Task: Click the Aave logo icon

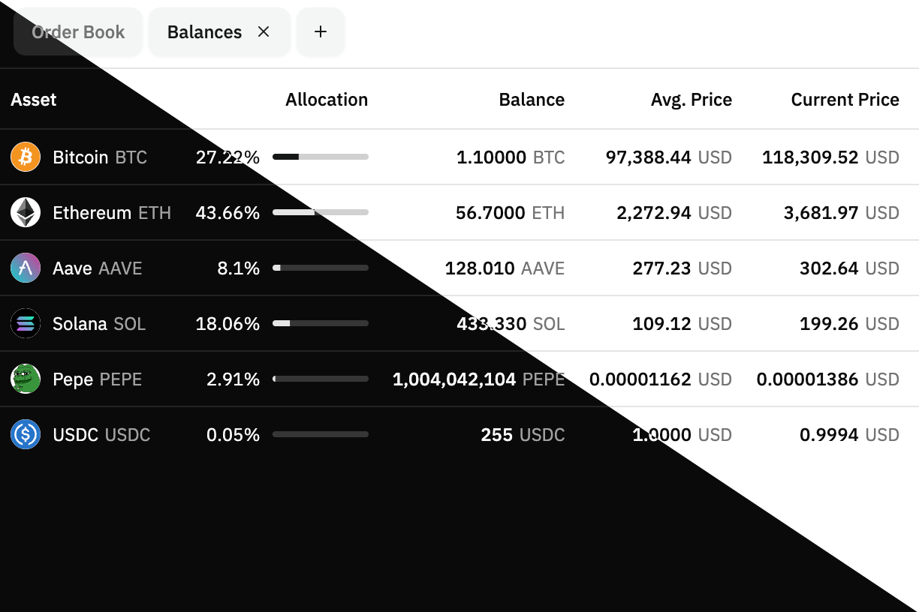Action: tap(26, 268)
